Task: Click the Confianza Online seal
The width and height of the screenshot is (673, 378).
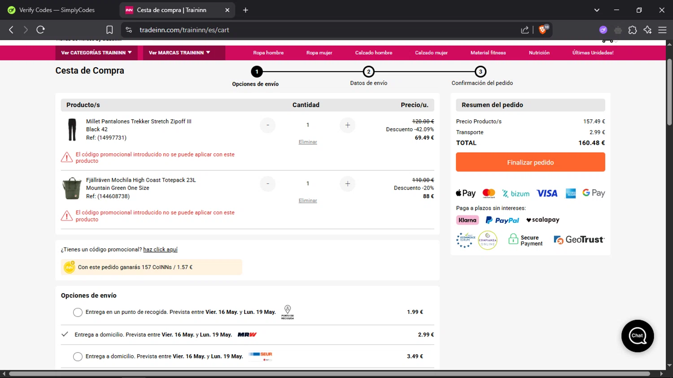Action: click(x=488, y=240)
